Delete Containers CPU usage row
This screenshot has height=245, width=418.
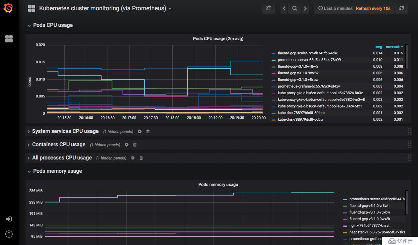(x=135, y=145)
